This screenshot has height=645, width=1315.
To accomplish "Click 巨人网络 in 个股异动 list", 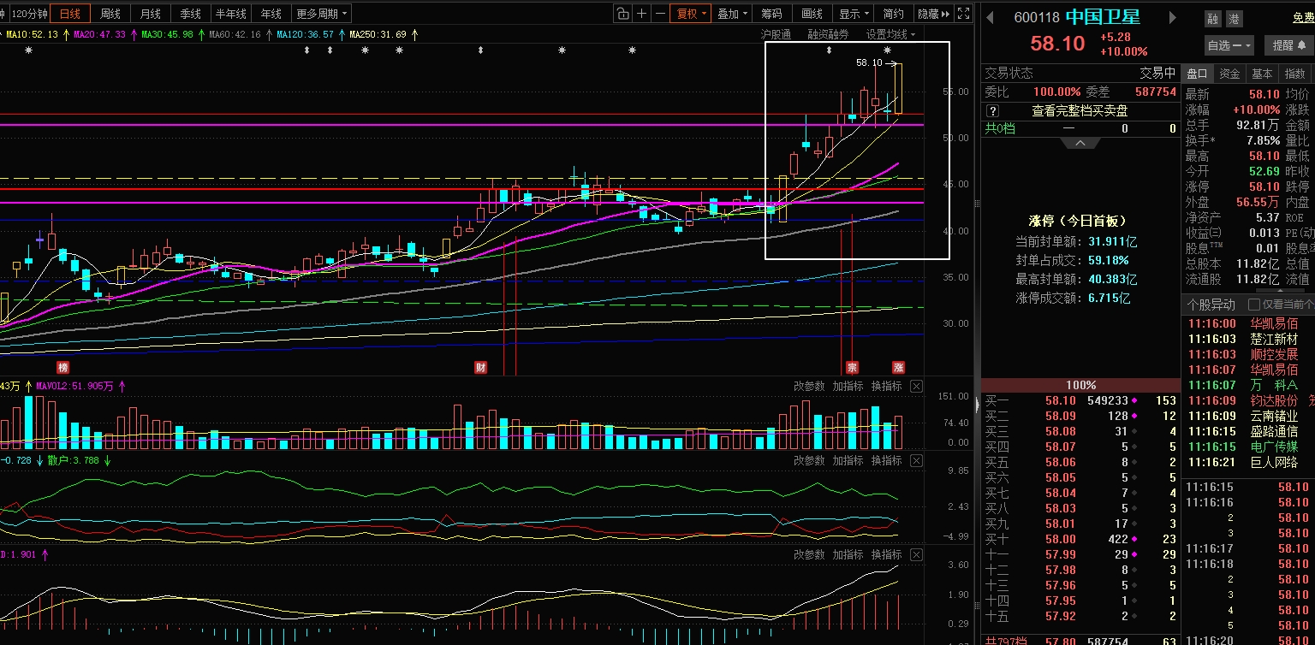I will tap(1274, 462).
